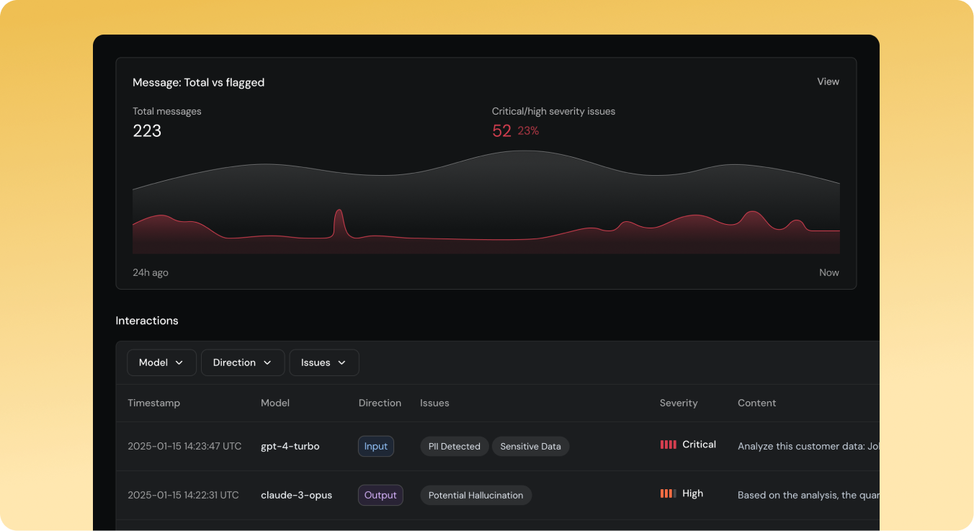Open the Direction filter dropdown

pyautogui.click(x=243, y=362)
